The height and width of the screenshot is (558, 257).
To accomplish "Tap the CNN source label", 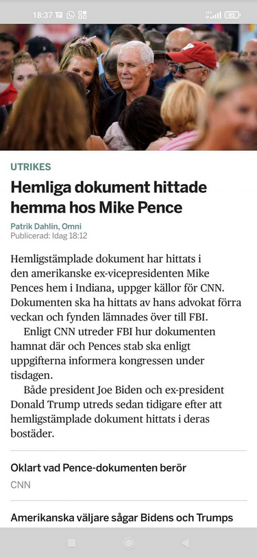I will (x=21, y=485).
